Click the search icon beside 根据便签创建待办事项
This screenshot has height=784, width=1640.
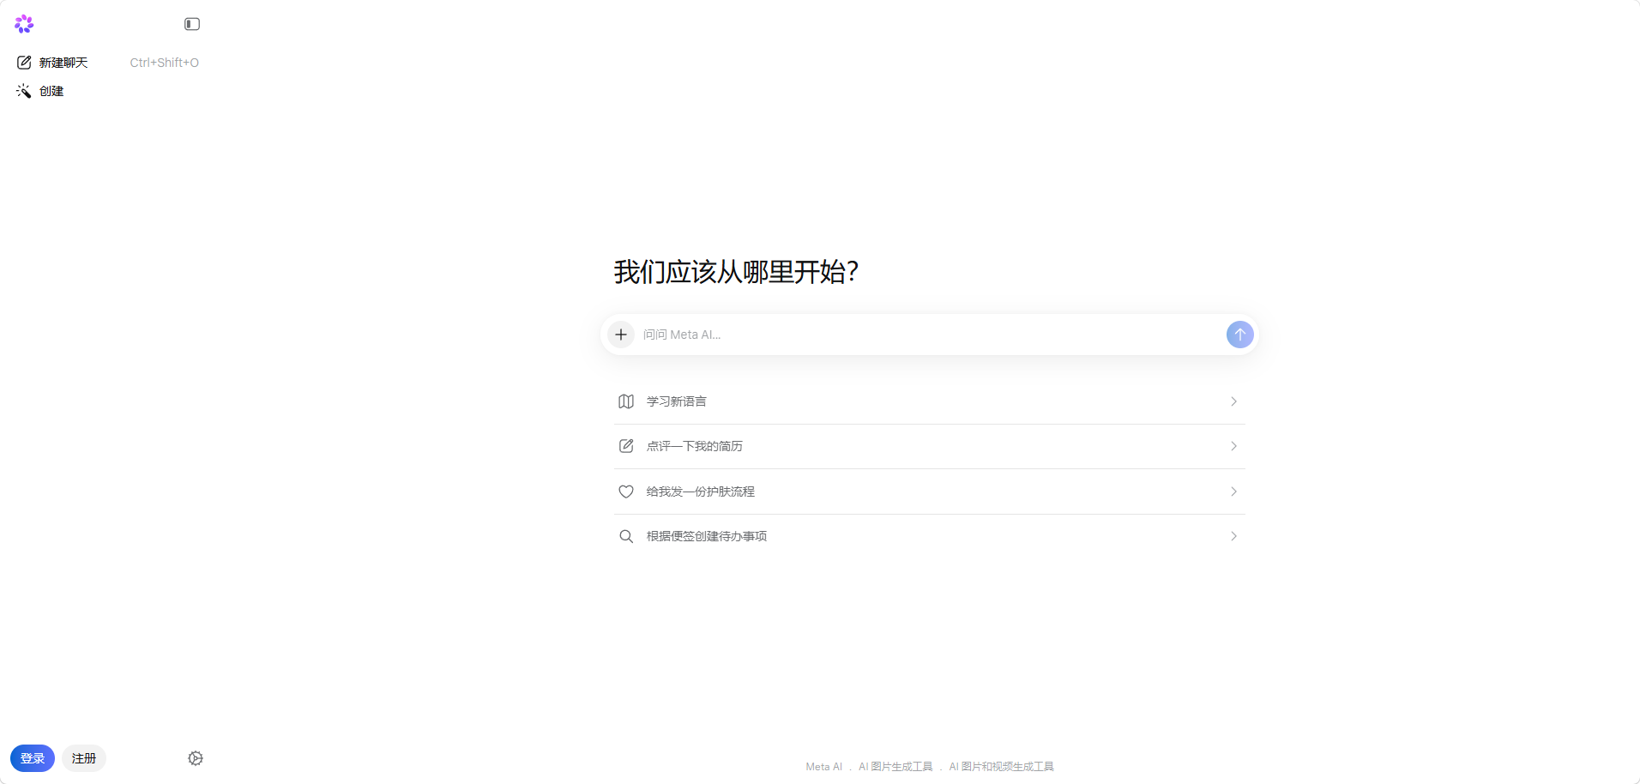626,536
